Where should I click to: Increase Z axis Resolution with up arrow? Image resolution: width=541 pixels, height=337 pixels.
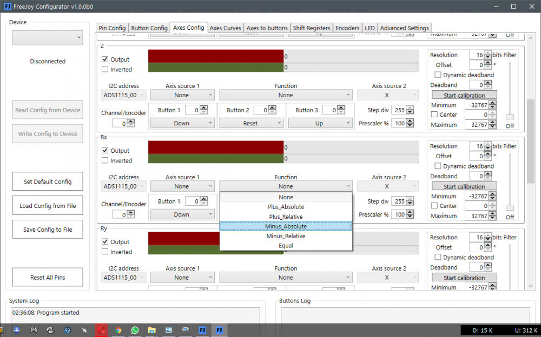(x=487, y=53)
